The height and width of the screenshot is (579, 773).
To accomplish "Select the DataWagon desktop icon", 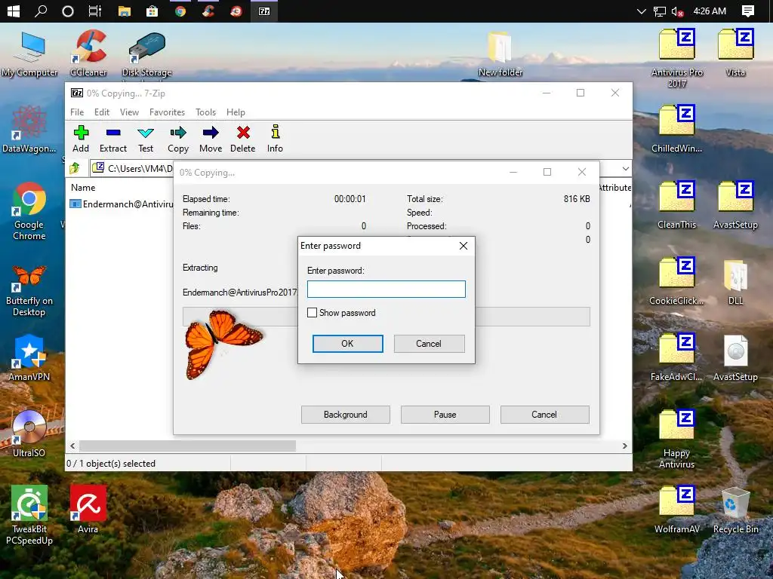I will pyautogui.click(x=29, y=130).
